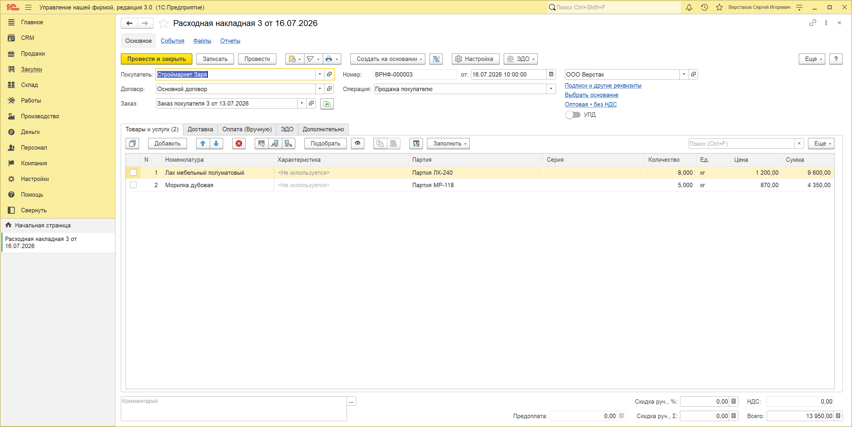Open the Создать на основании dropdown

[x=388, y=59]
